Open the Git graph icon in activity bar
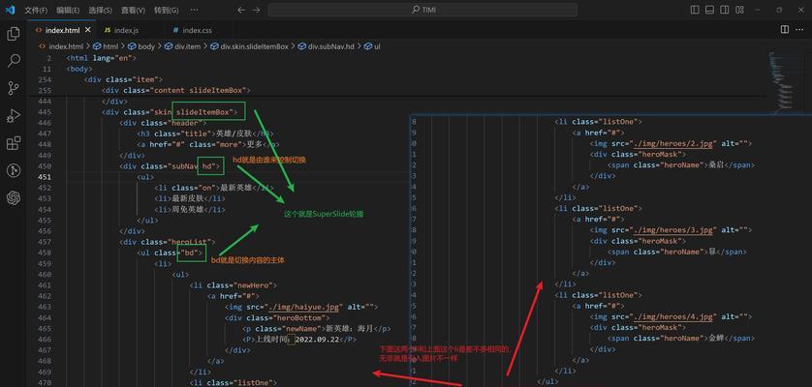This screenshot has height=387, width=812. click(14, 170)
